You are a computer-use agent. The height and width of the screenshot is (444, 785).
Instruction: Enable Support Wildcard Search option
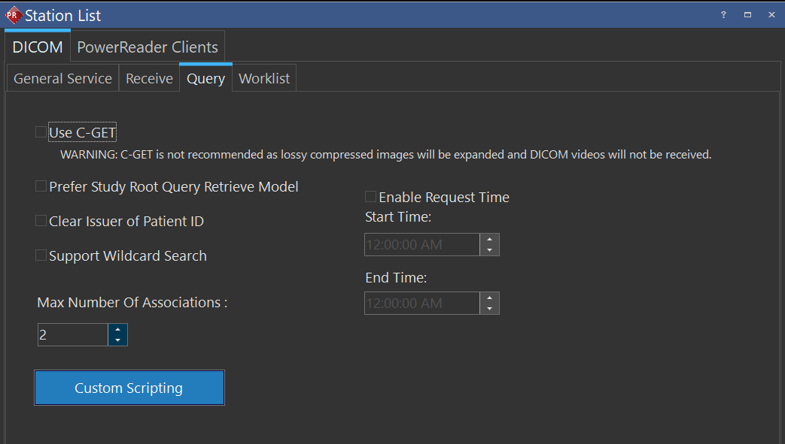point(41,255)
